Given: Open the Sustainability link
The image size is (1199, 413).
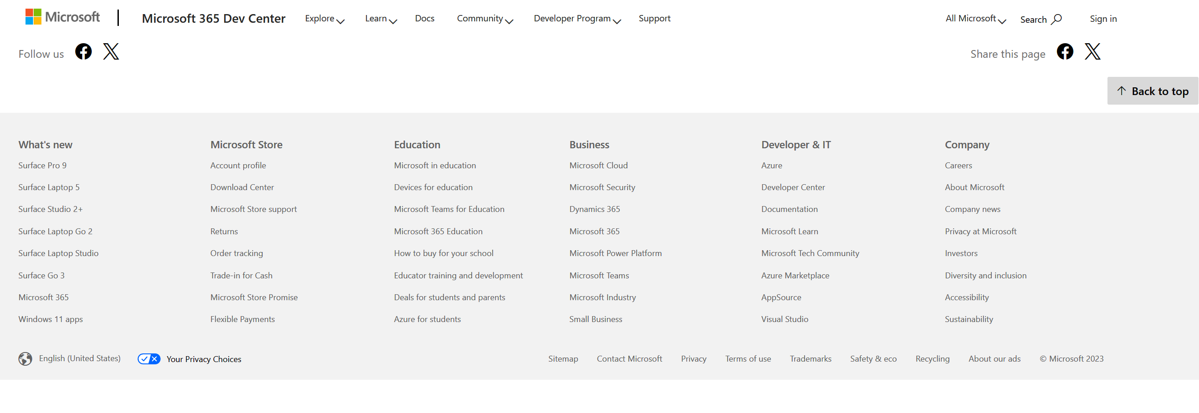Looking at the screenshot, I should 969,319.
